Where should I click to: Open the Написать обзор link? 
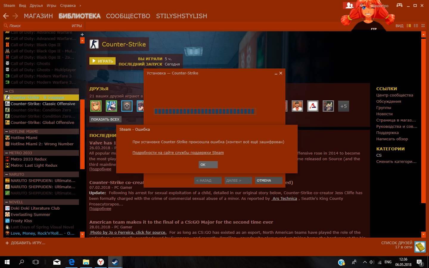[x=392, y=139]
